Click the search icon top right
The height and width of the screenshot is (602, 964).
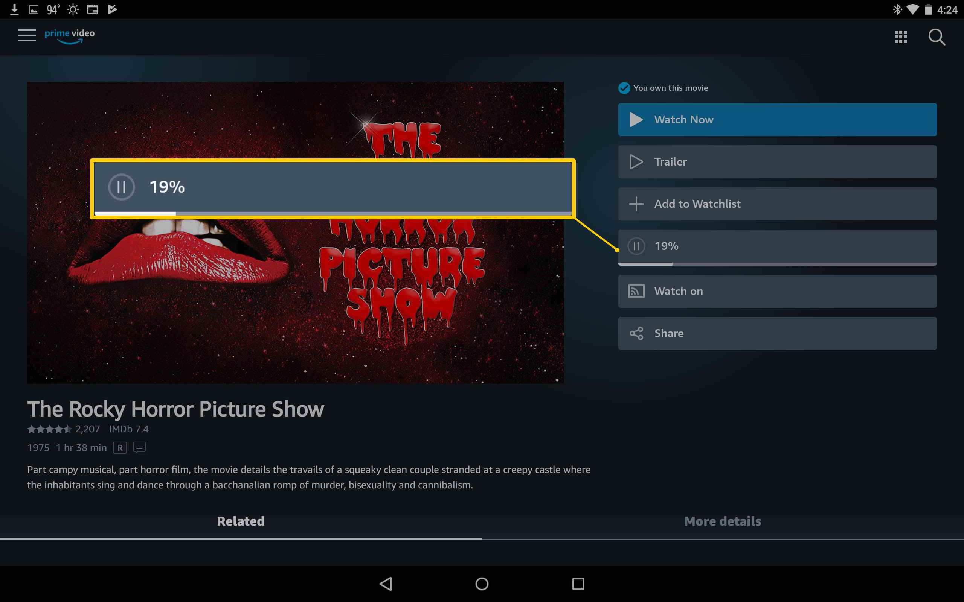tap(938, 37)
